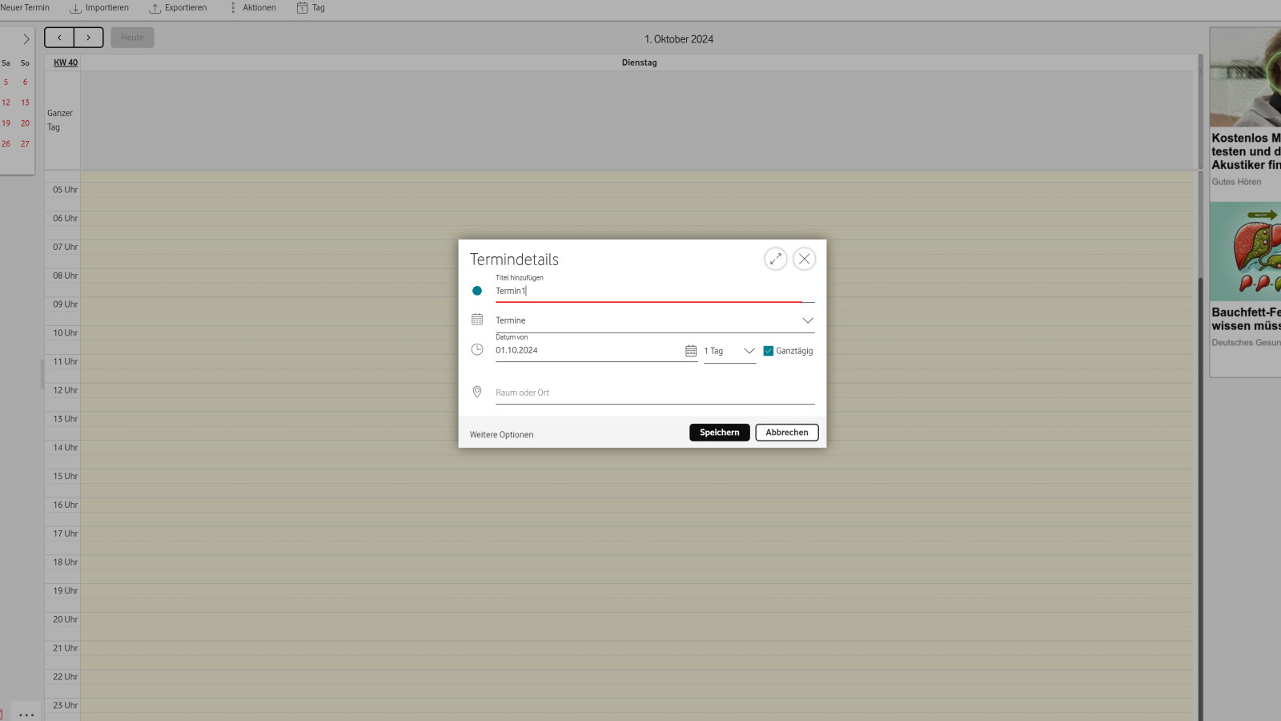Go to the next day arrow

point(88,38)
